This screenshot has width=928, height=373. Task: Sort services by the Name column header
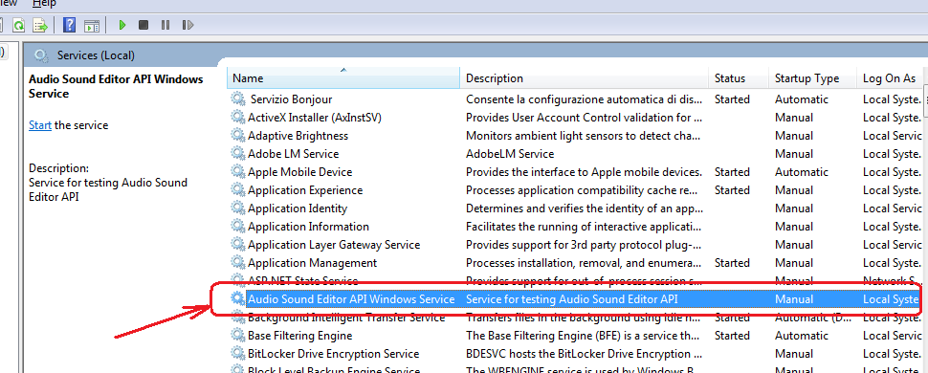click(x=343, y=78)
